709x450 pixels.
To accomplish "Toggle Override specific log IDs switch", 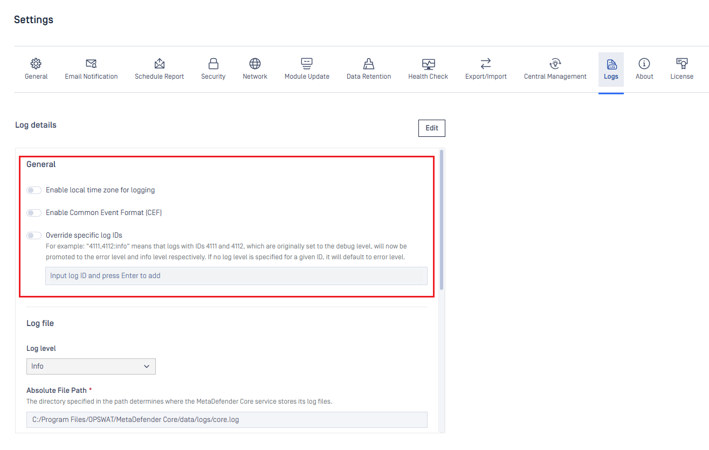I will [34, 236].
